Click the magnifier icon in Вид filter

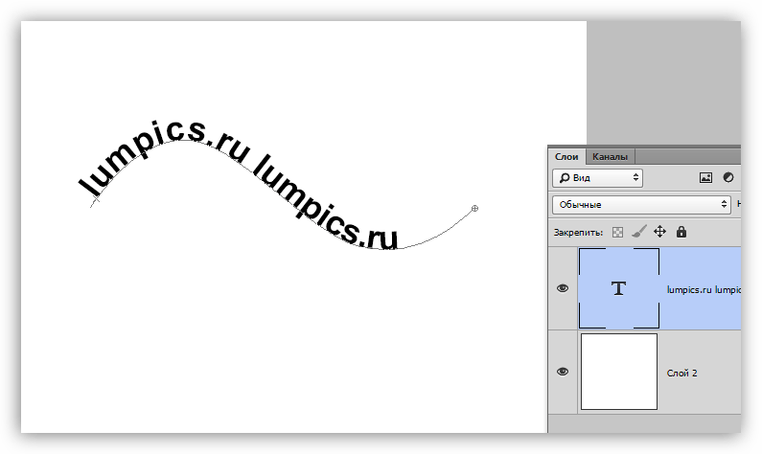[x=564, y=178]
